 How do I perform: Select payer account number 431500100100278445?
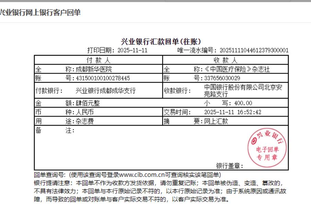click(x=103, y=78)
